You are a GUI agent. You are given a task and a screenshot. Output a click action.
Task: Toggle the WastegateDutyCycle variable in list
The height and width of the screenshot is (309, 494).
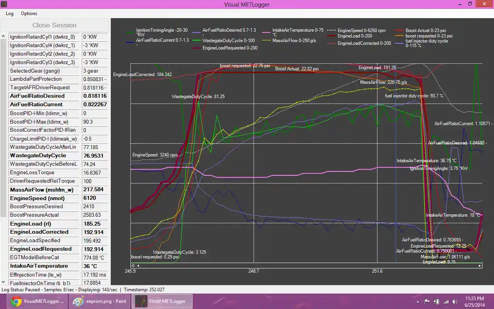(x=38, y=156)
